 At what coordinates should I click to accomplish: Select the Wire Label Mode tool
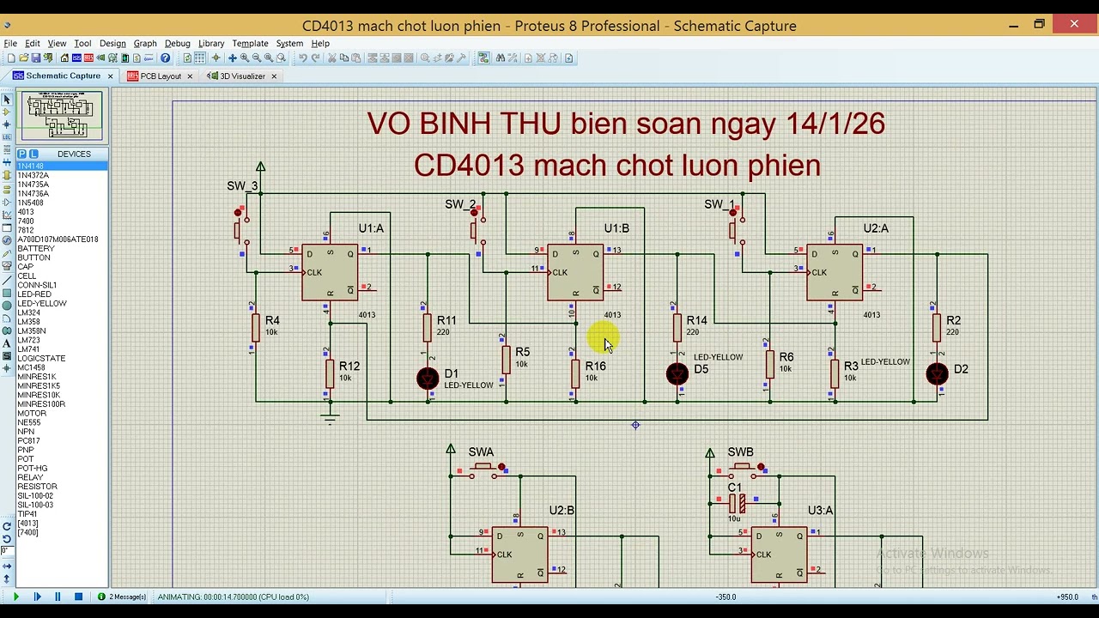7,136
